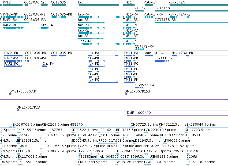Viewport: 228px width, 166px height.
Task: Select the fax-RC transcript label
Action: (87, 41)
